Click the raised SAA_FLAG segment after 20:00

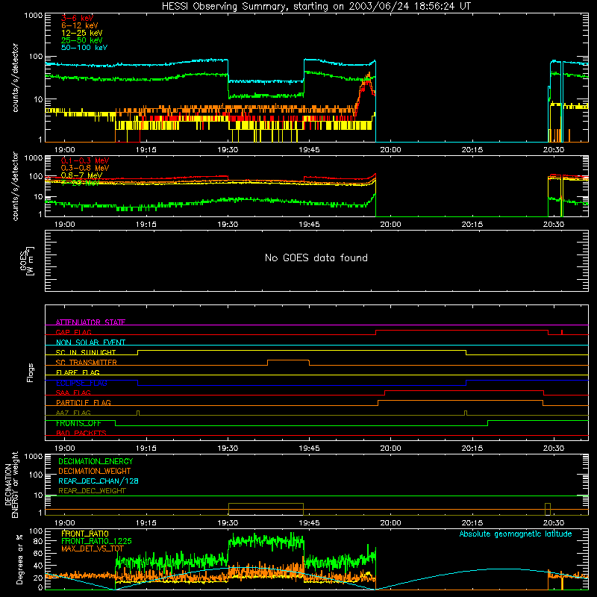pyautogui.click(x=464, y=390)
